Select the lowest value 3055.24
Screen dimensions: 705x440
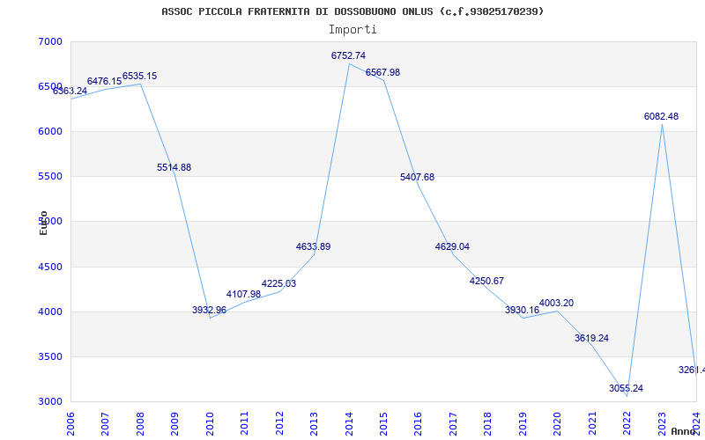pos(627,388)
